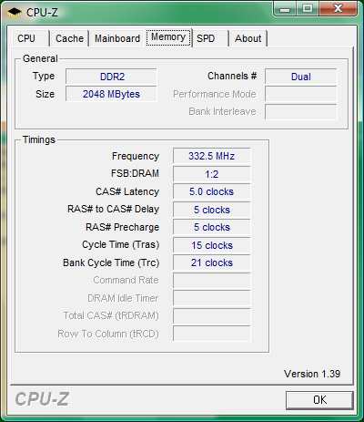Click the empty Bank Interleave field
The image size is (364, 422).
click(x=301, y=112)
